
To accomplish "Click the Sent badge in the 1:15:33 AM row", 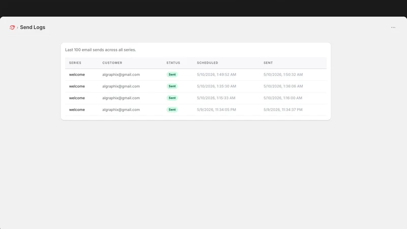I will 172,98.
